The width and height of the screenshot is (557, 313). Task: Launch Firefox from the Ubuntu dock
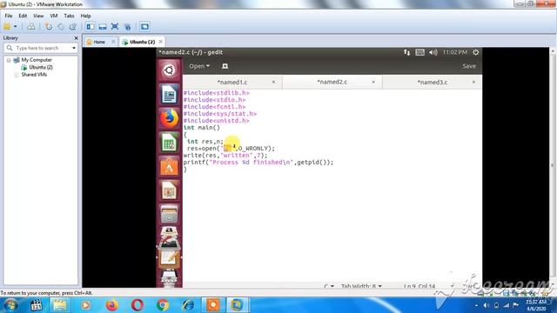(169, 118)
